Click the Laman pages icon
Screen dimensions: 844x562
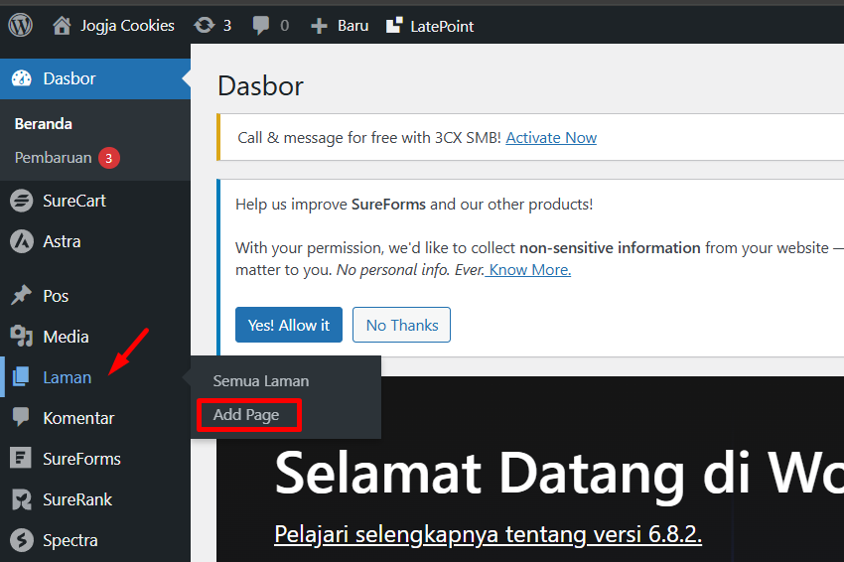point(21,377)
